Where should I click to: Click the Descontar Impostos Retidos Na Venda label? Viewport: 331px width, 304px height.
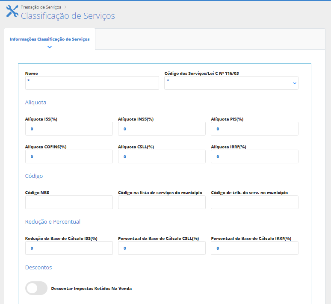(92, 288)
